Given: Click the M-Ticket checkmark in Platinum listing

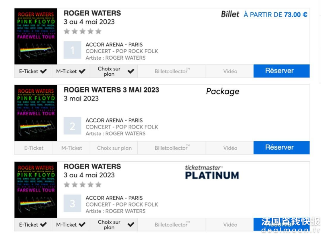Looking at the screenshot, I should (x=82, y=225).
